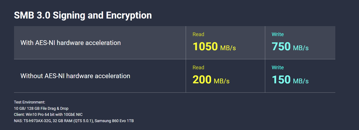Click the Read label above 200 MB/s
Image resolution: width=359 pixels, height=130 pixels.
coord(198,68)
